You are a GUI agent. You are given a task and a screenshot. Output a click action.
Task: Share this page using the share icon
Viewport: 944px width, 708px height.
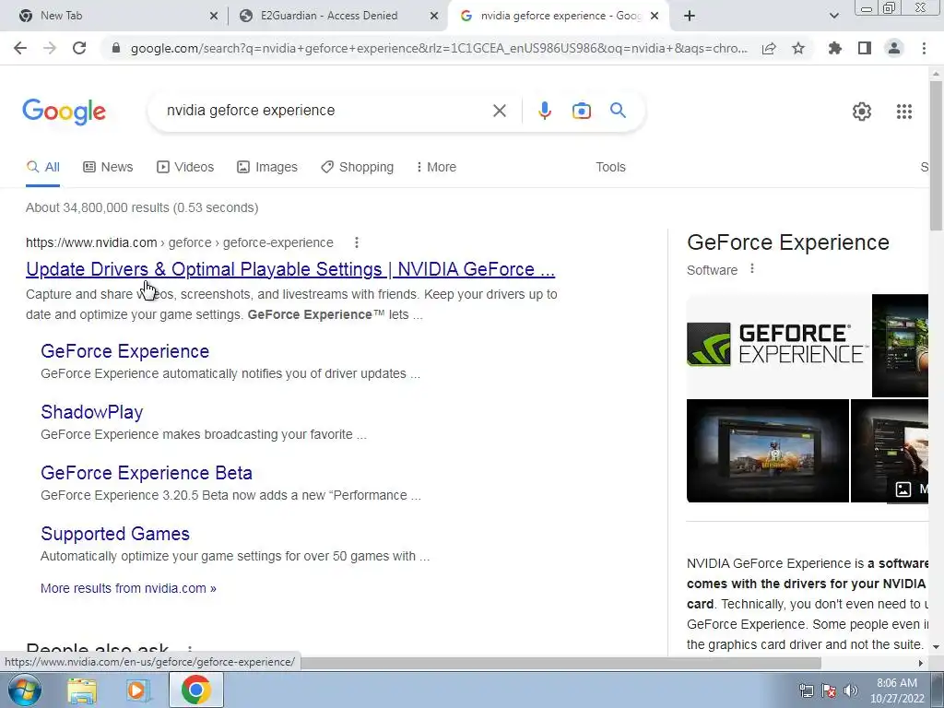point(769,48)
